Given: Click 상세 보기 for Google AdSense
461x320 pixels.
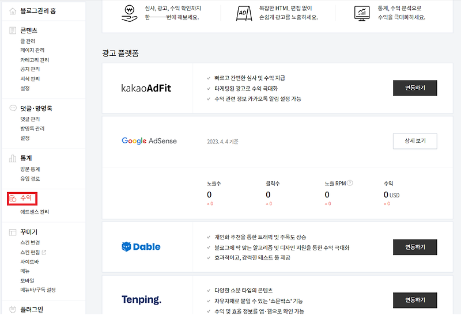Looking at the screenshot, I should (415, 141).
